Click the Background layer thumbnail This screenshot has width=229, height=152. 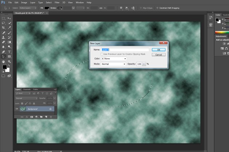(23, 109)
